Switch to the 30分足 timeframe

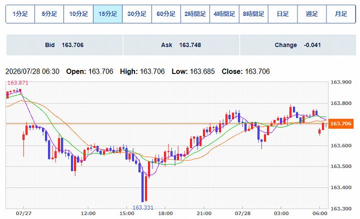137,14
